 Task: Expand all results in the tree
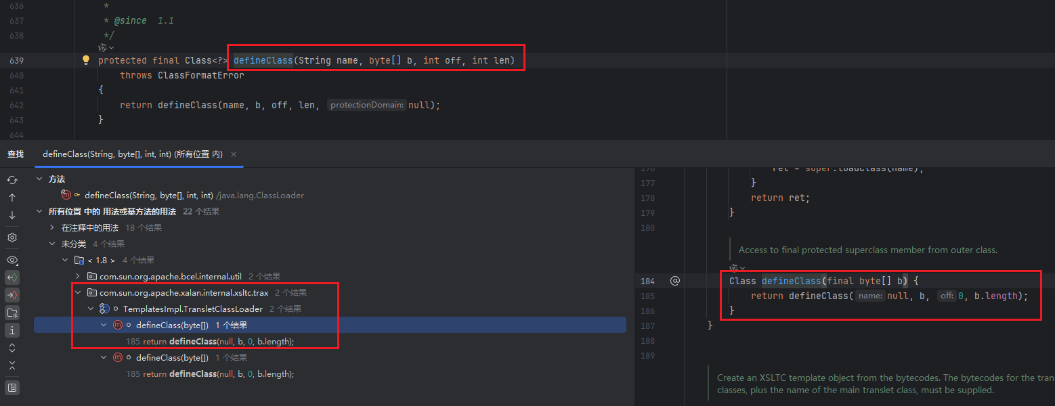point(12,348)
